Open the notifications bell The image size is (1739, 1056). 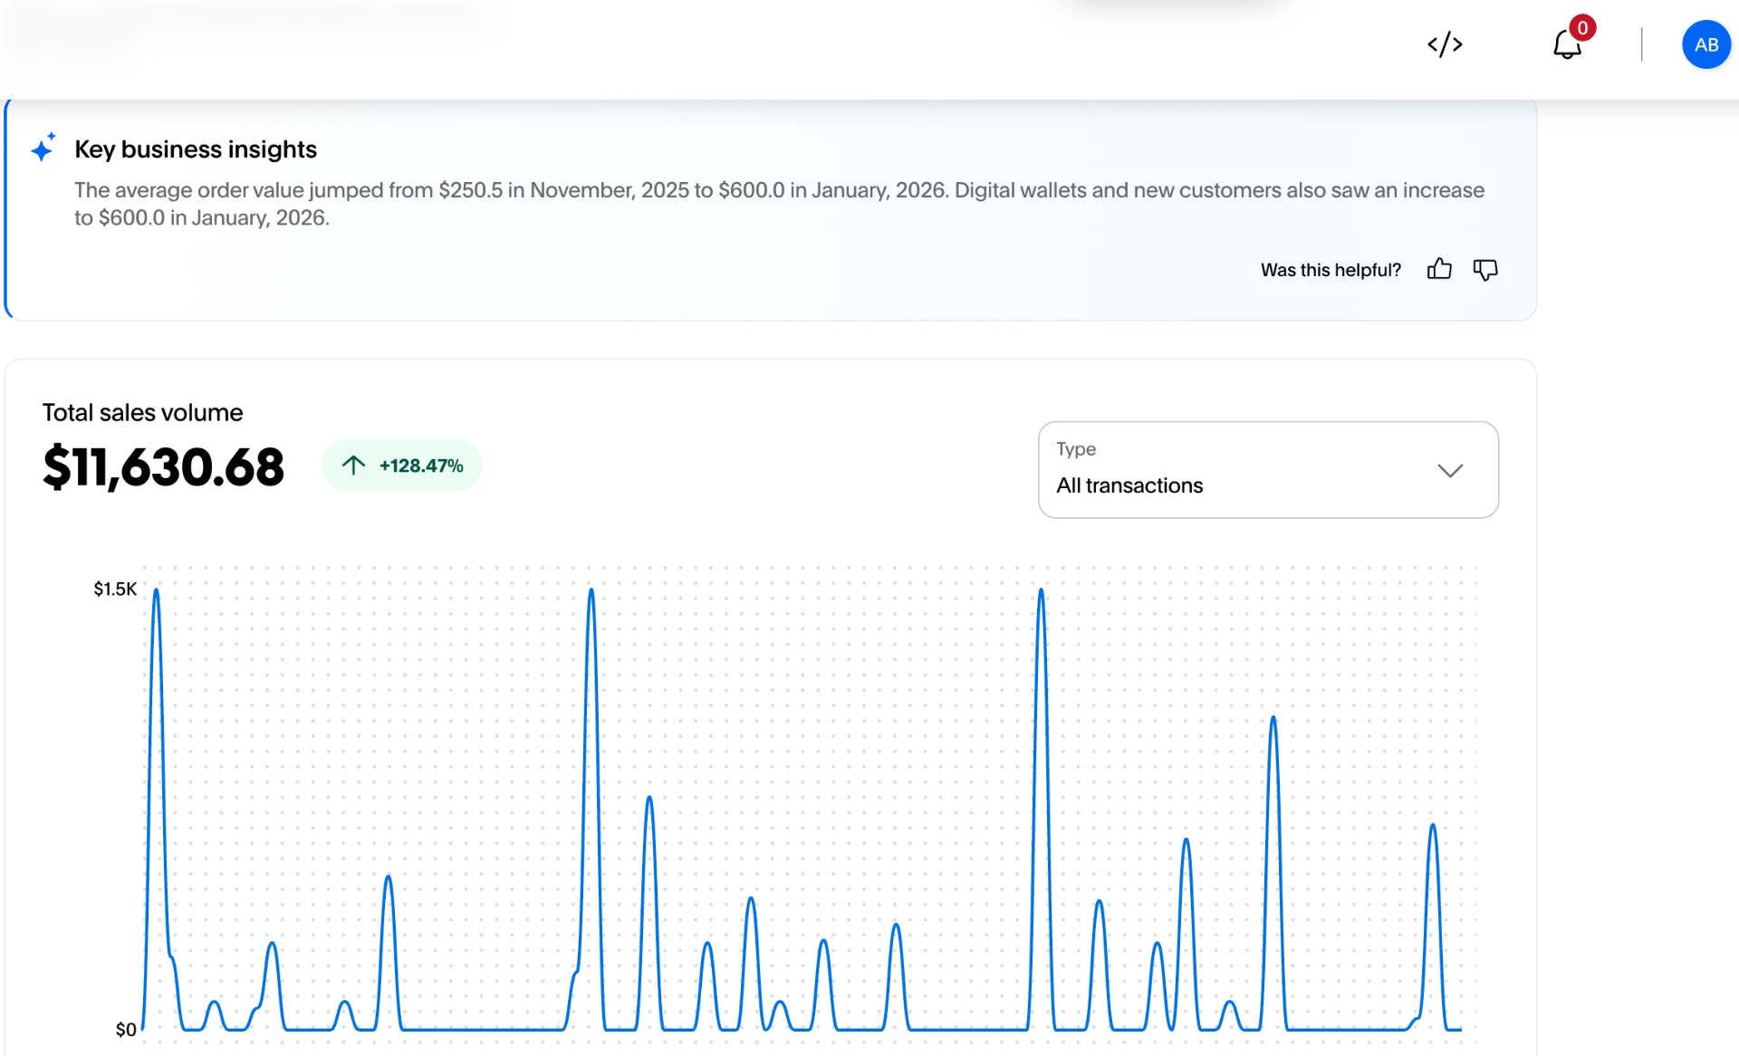tap(1567, 44)
